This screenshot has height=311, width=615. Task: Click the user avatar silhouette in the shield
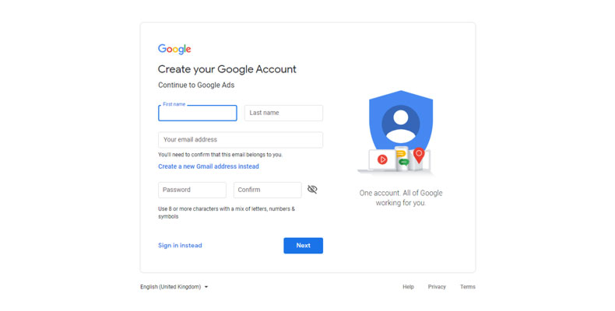[401, 124]
